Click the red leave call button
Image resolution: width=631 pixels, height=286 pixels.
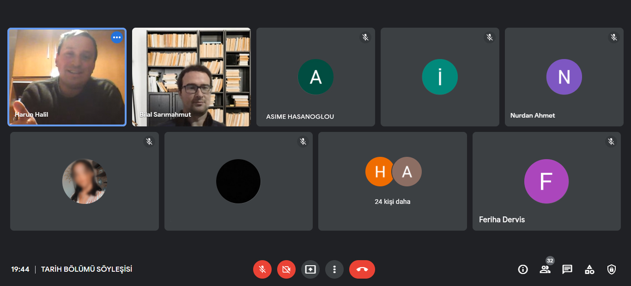(362, 269)
